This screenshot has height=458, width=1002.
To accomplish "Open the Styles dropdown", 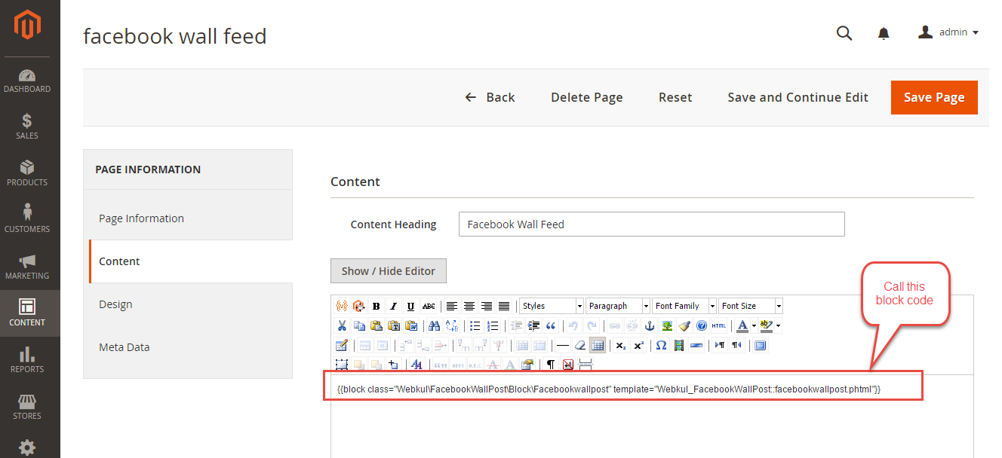I will 552,306.
